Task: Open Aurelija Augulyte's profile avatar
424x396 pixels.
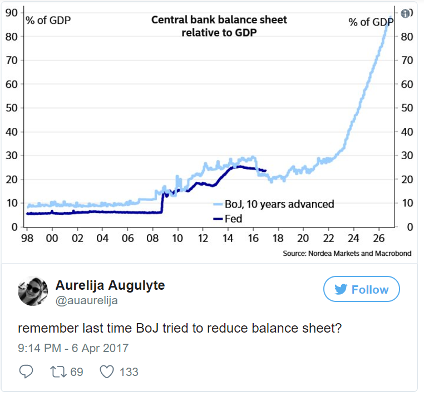Action: pyautogui.click(x=33, y=291)
